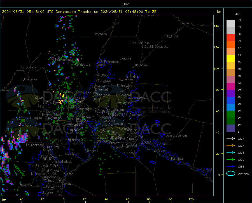Click the L_Asuncion place label
This screenshot has height=203, width=252.
140,65
